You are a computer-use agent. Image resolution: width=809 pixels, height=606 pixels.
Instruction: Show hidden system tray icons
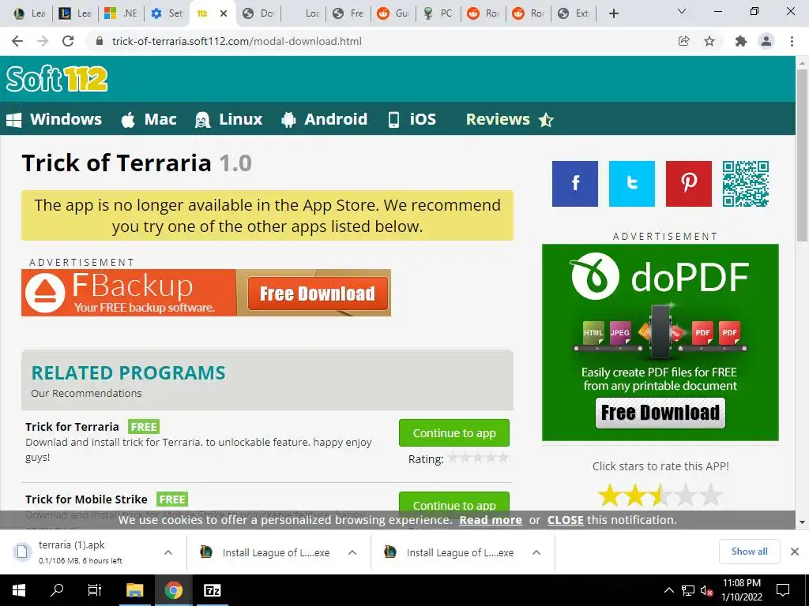[668, 590]
